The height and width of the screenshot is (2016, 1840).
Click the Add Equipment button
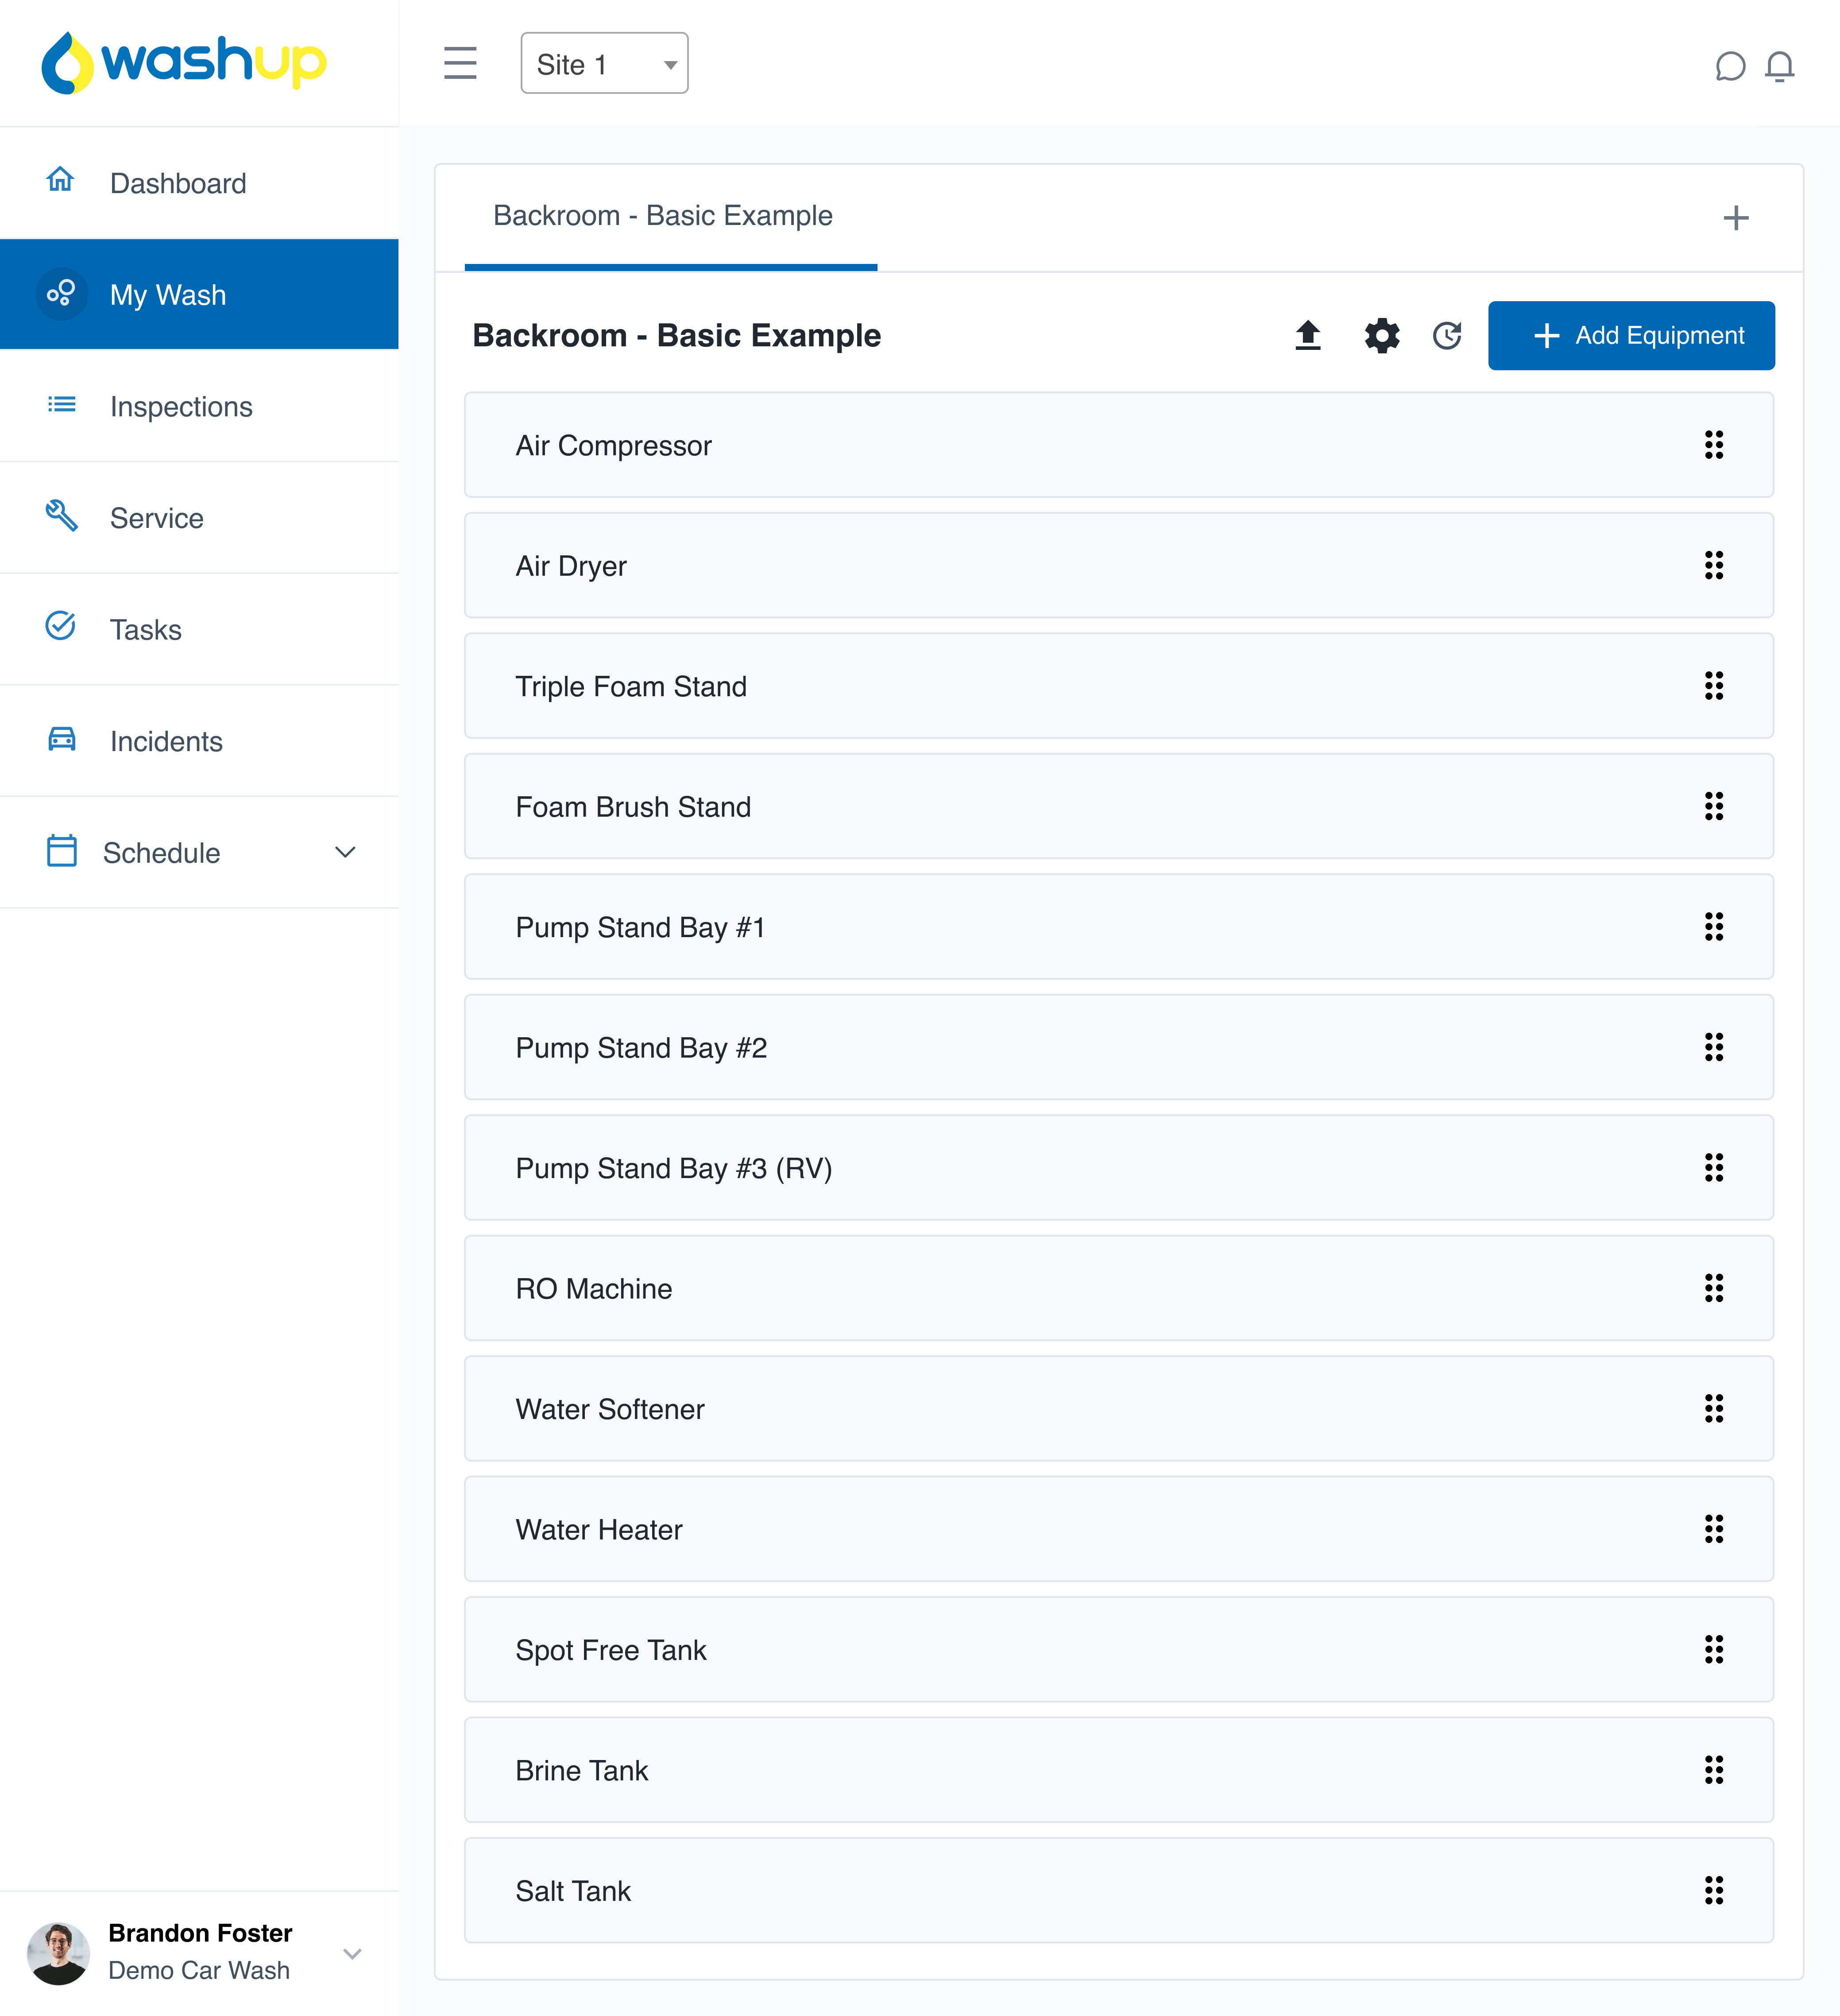pyautogui.click(x=1631, y=335)
